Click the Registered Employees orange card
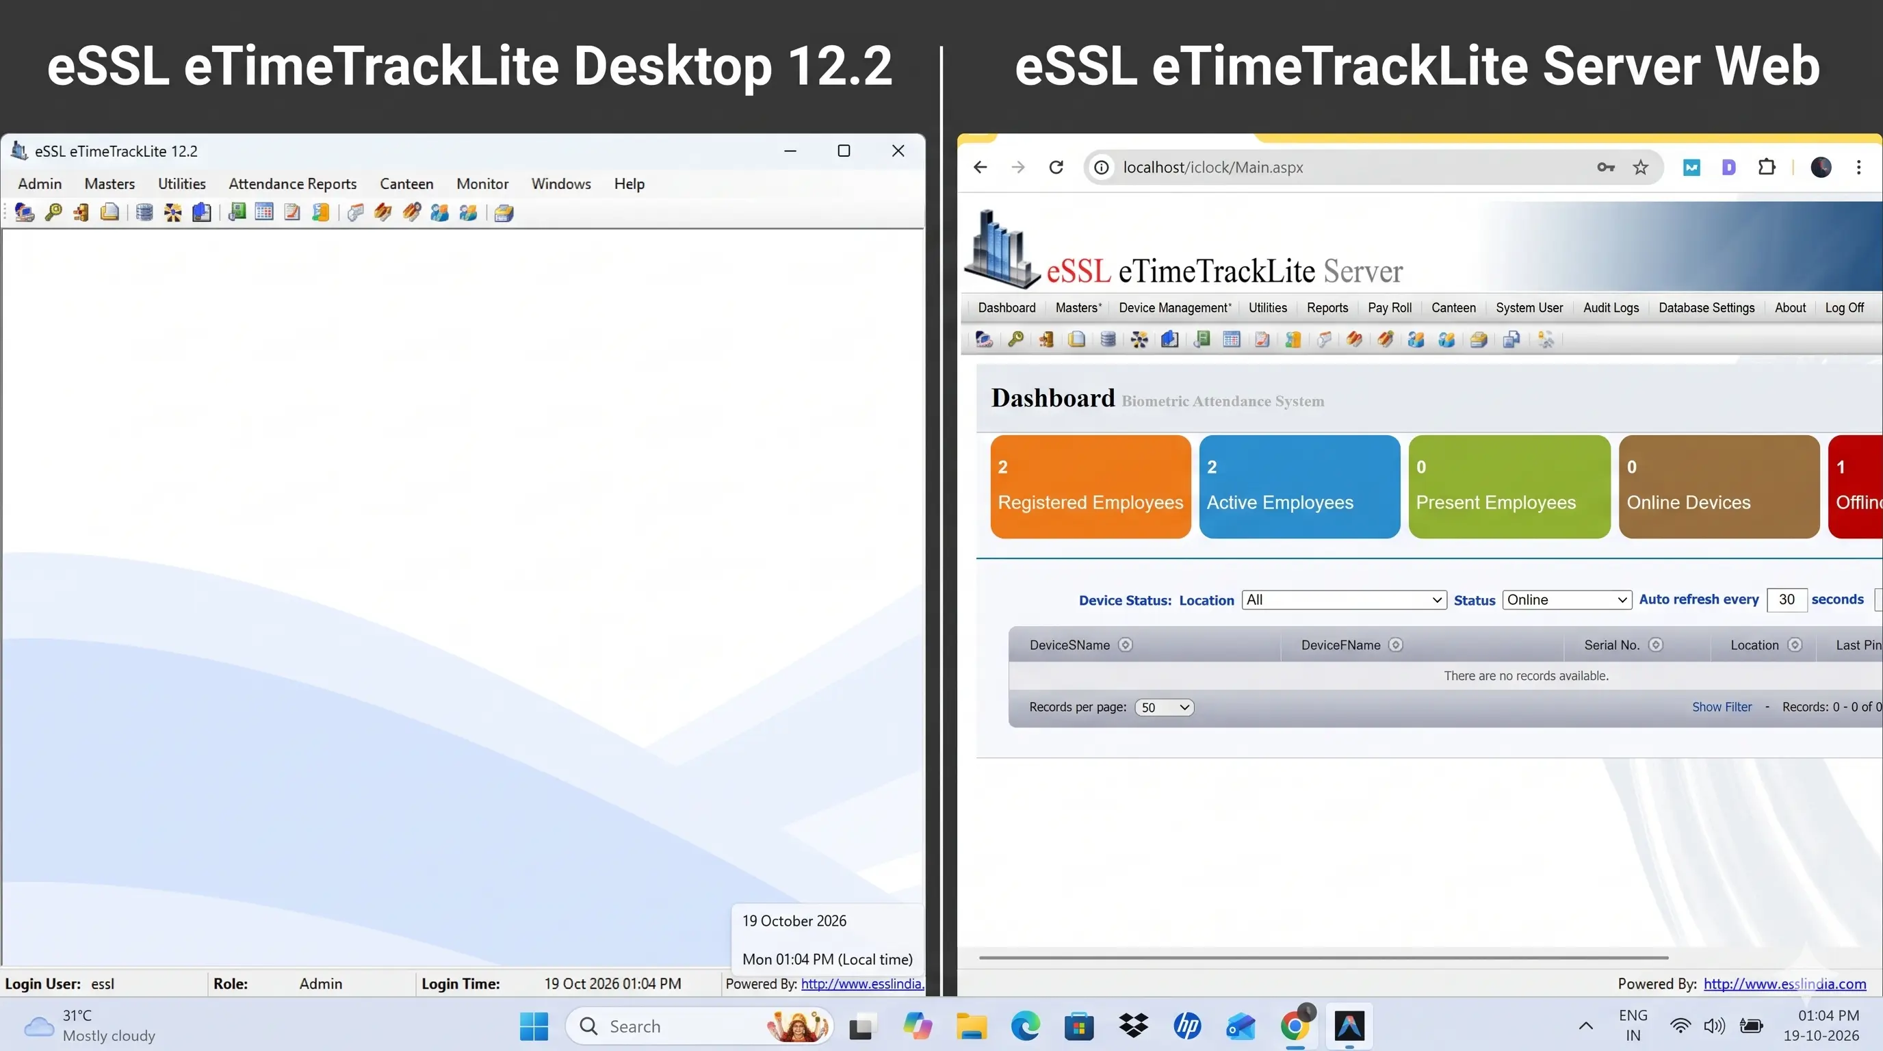This screenshot has width=1883, height=1051. click(x=1091, y=486)
